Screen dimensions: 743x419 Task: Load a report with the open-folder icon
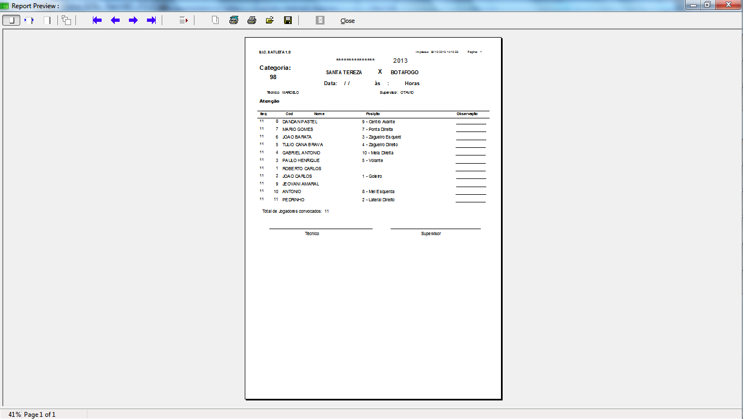click(x=270, y=20)
